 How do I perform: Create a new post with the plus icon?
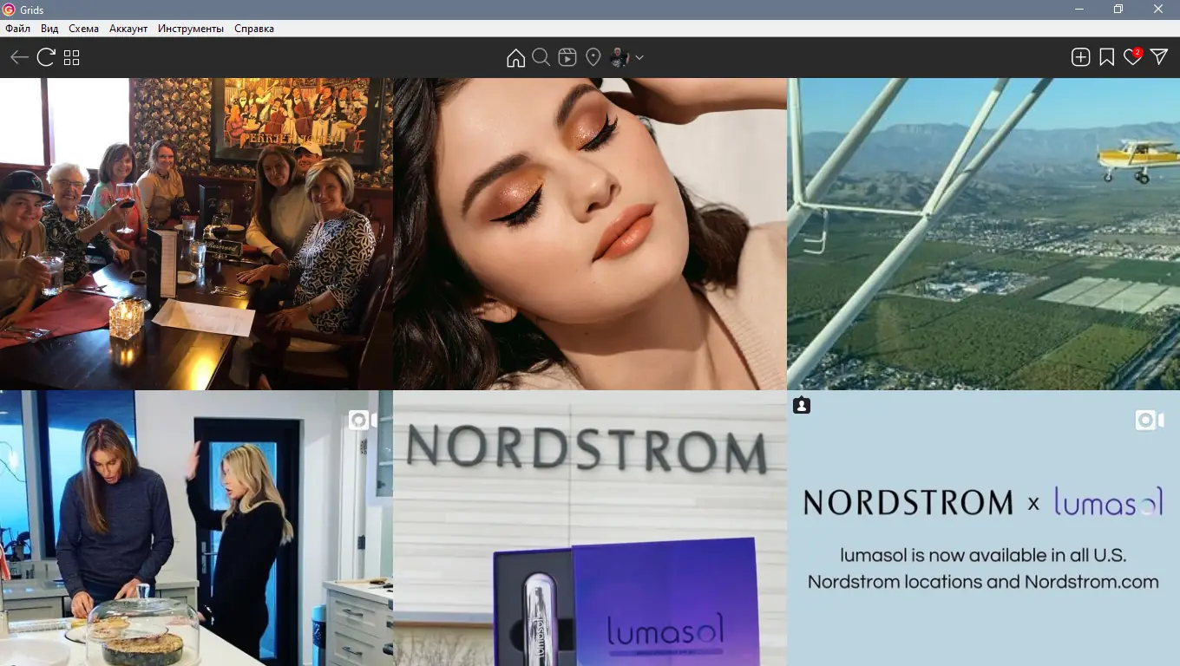(x=1080, y=56)
